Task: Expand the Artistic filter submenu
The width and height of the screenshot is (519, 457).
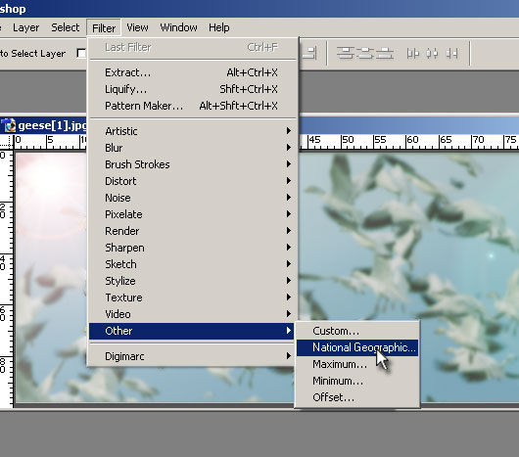Action: click(192, 131)
